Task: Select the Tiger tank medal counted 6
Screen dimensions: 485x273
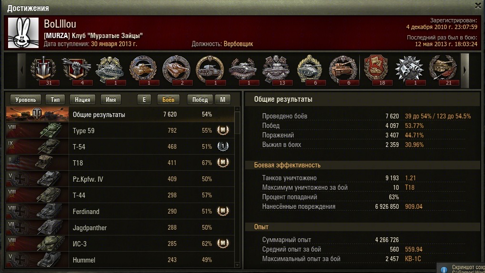Action: (343, 70)
